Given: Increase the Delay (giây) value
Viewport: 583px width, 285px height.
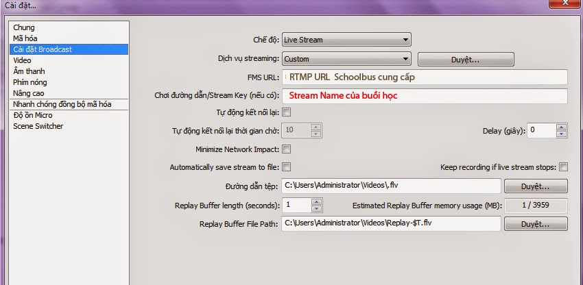Looking at the screenshot, I should 562,127.
